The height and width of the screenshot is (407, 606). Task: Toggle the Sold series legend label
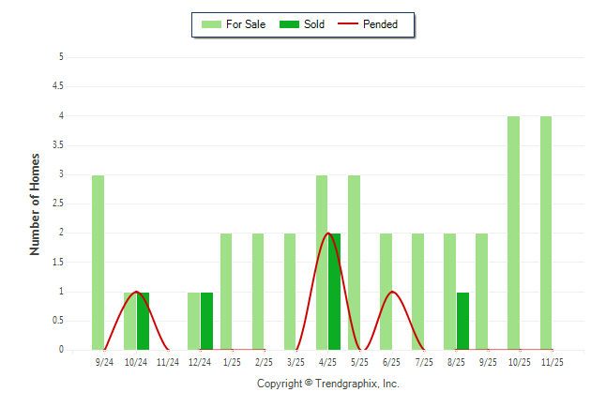[x=314, y=24]
